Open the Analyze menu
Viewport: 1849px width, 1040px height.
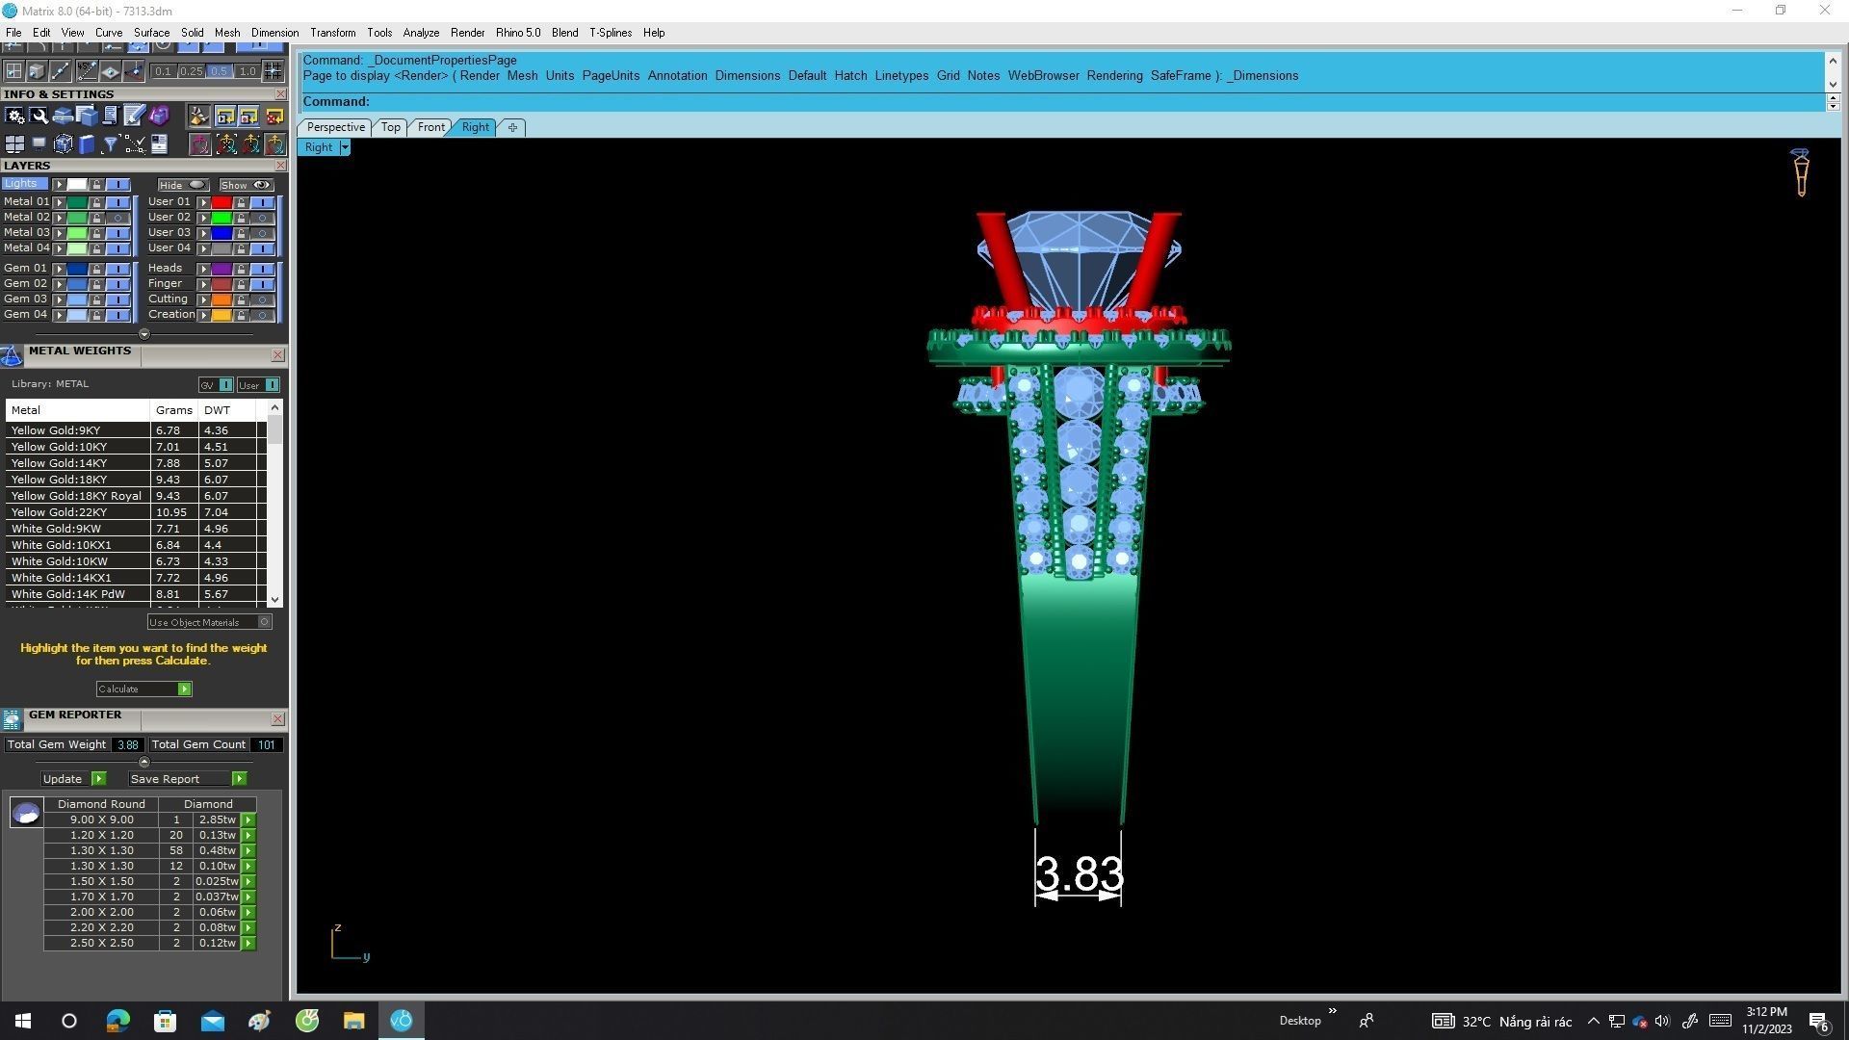tap(420, 33)
